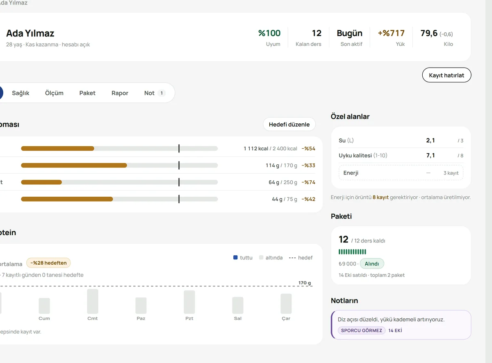Select the Su (L) row
Image resolution: width=492 pixels, height=363 pixels.
coord(401,141)
